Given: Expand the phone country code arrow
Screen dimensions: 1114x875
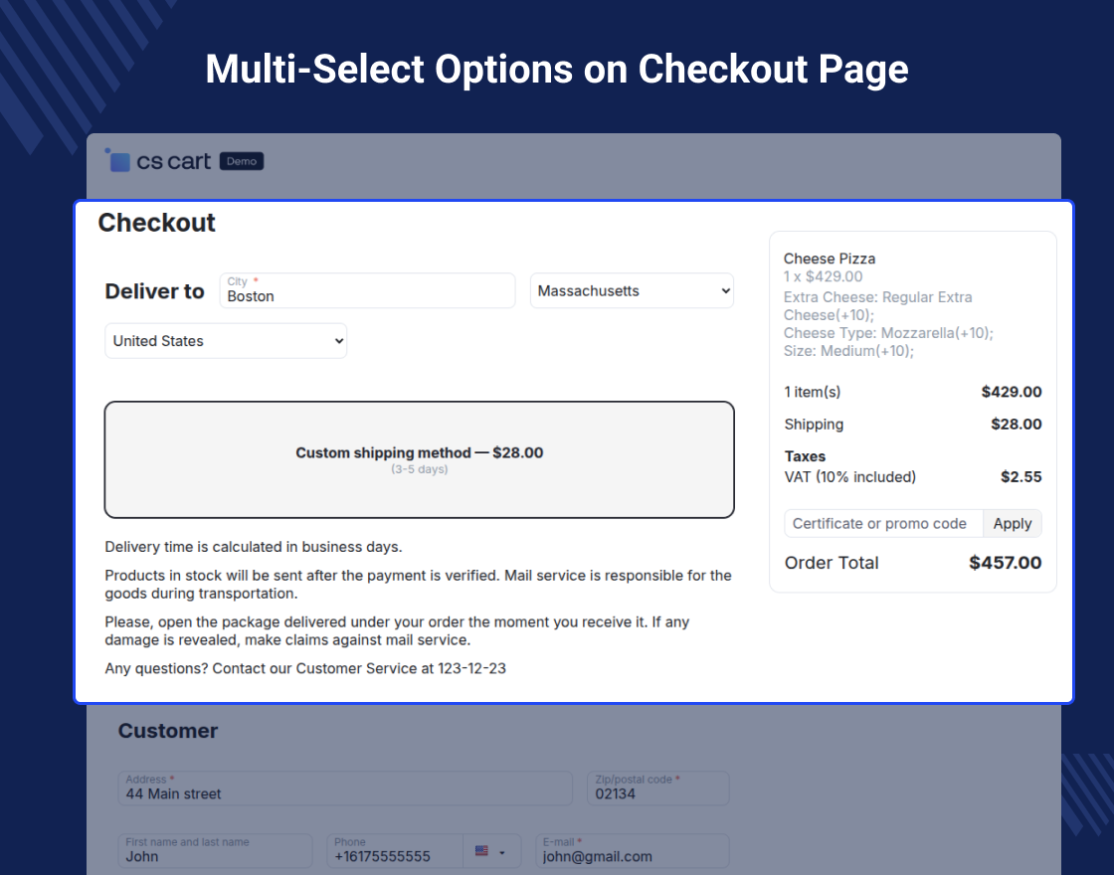Looking at the screenshot, I should point(502,852).
